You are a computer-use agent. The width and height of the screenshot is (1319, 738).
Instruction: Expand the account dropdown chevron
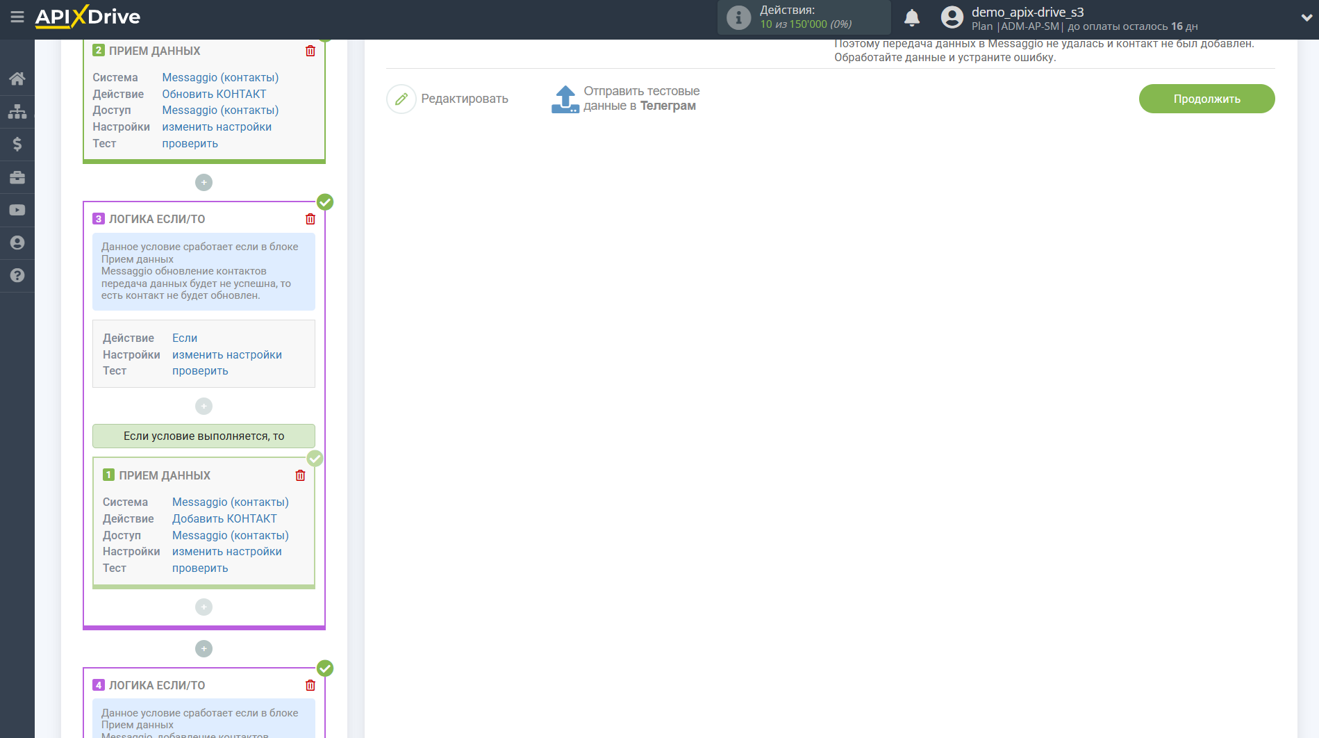1306,18
